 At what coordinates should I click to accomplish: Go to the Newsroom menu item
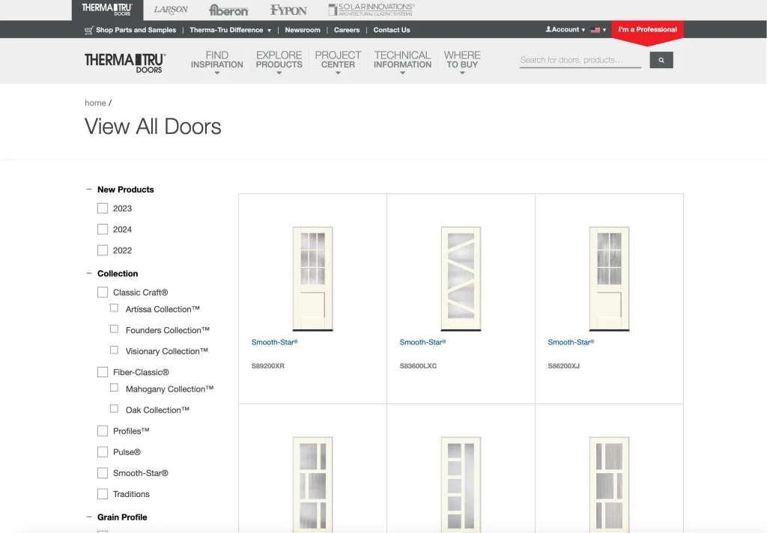pyautogui.click(x=302, y=30)
